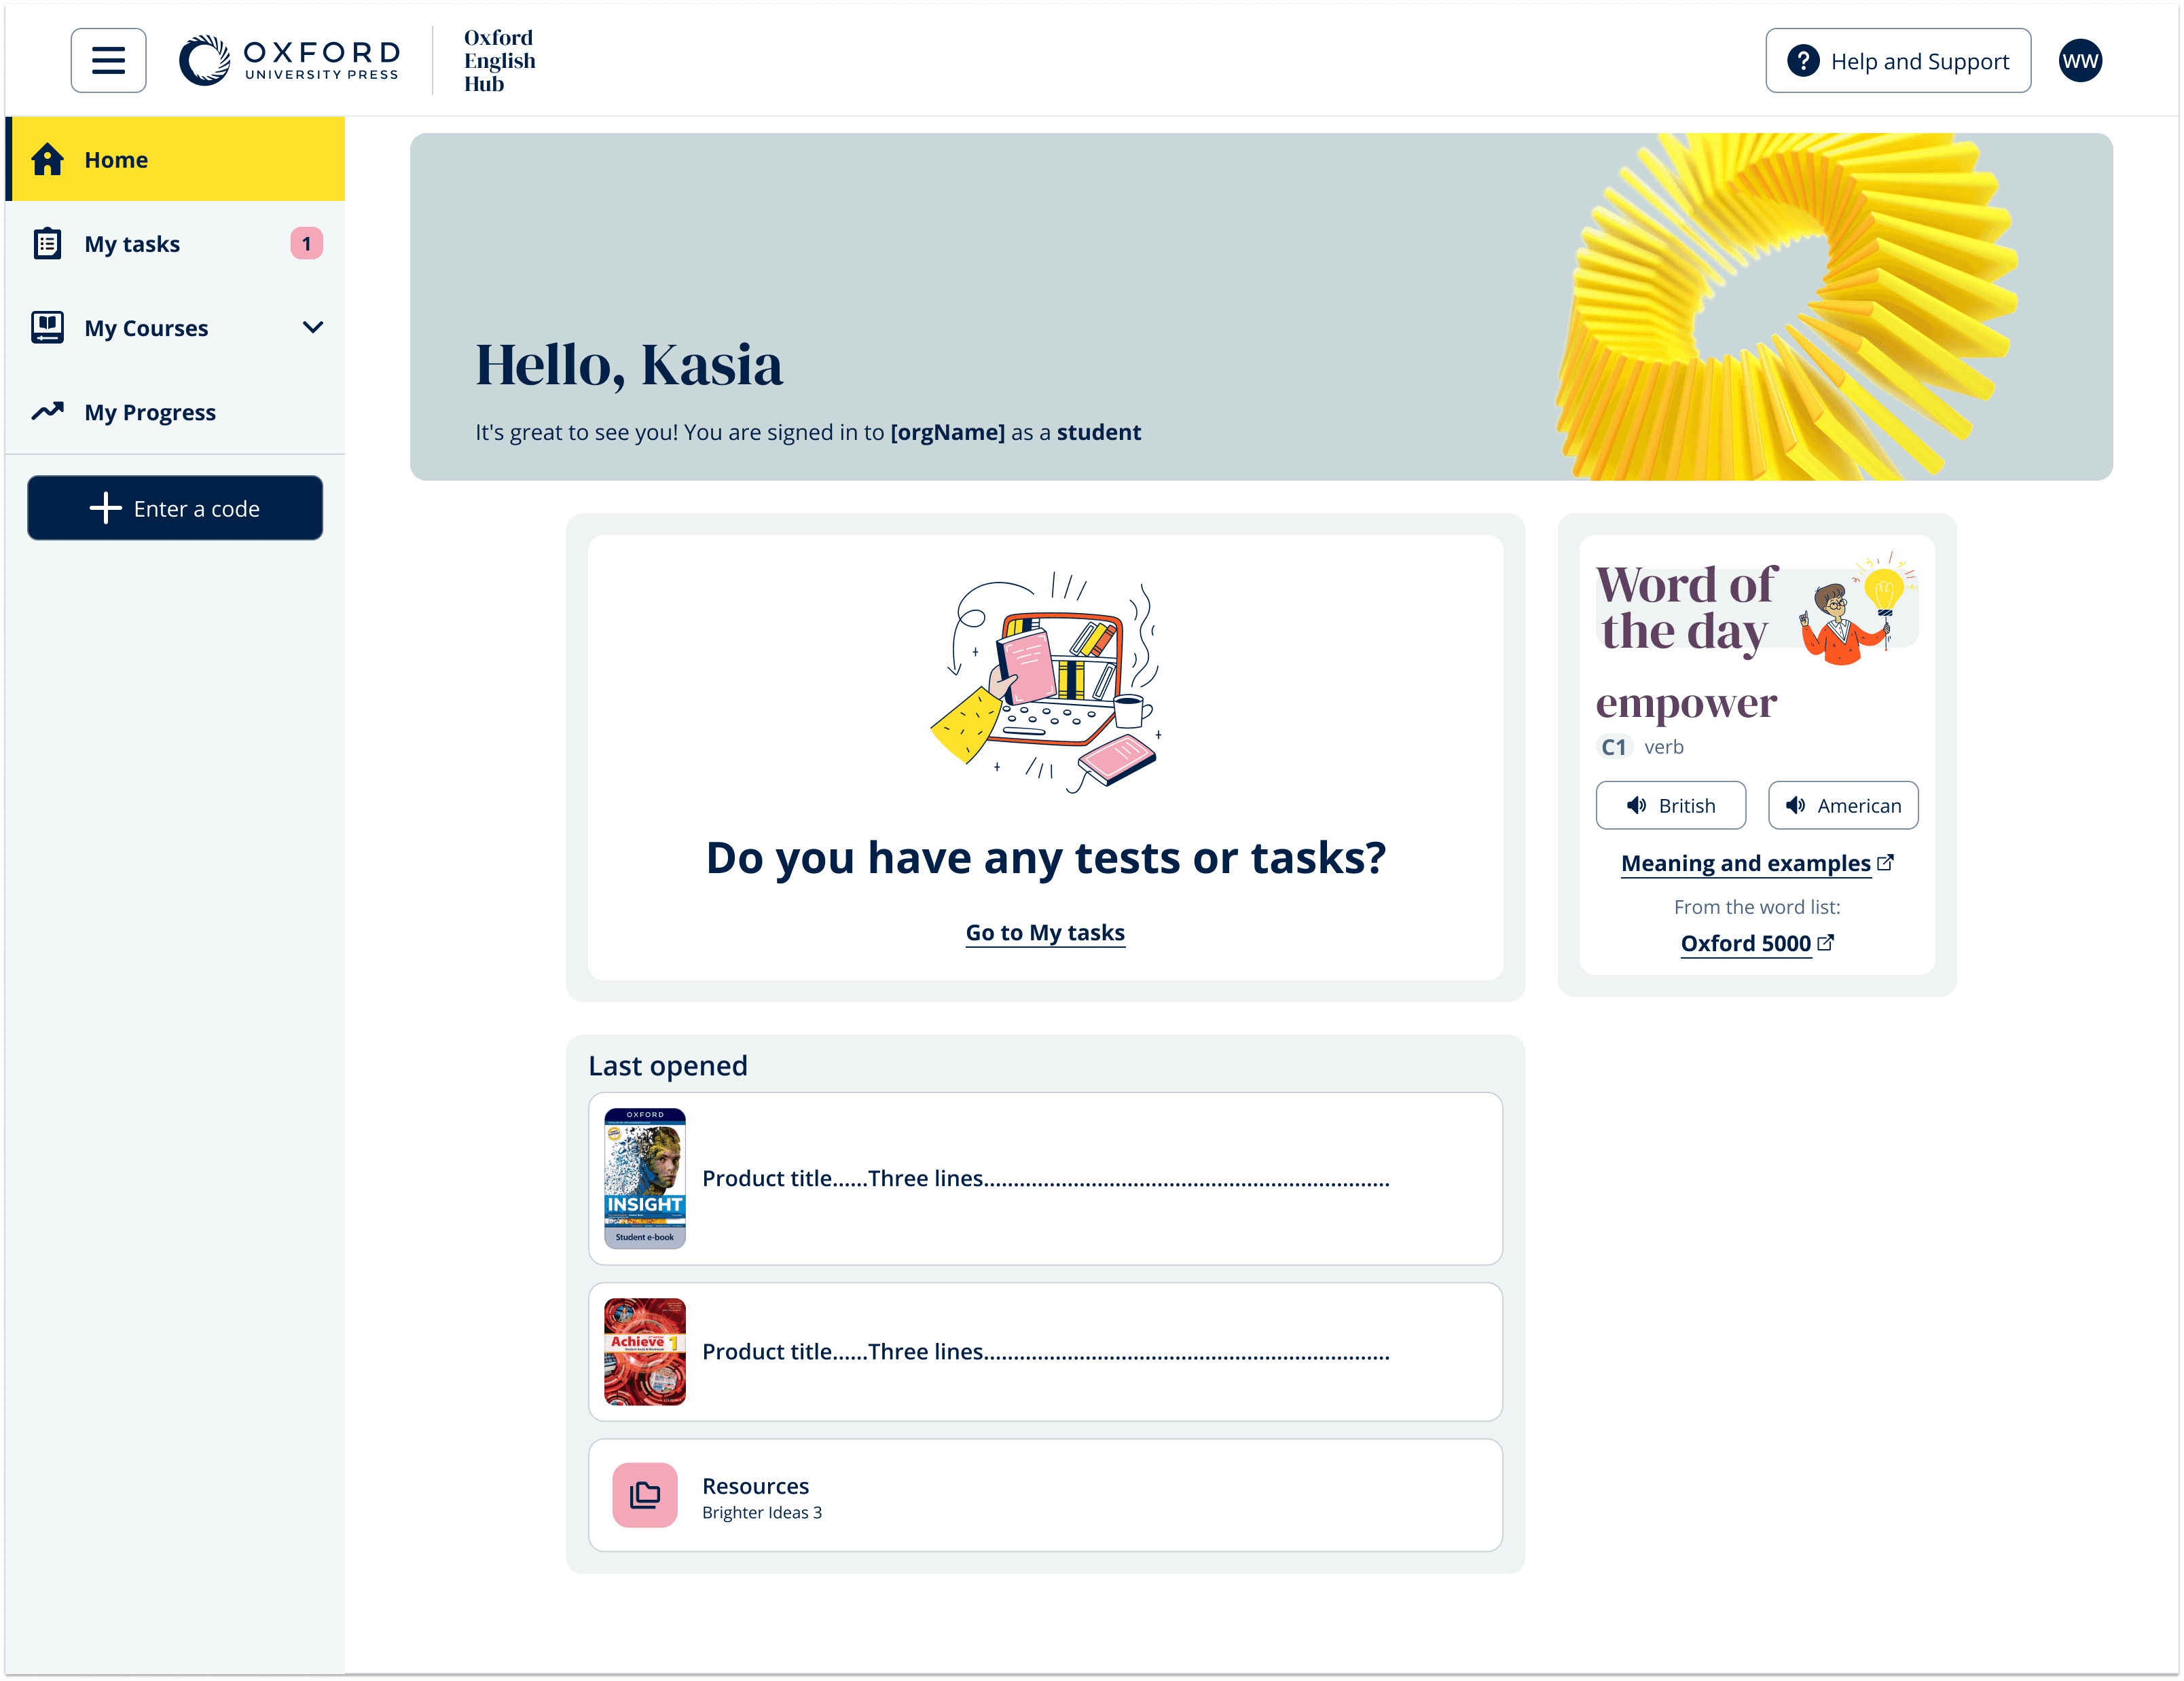Expand the My Courses section
Viewport: 2184px width, 1681px height.
(313, 327)
